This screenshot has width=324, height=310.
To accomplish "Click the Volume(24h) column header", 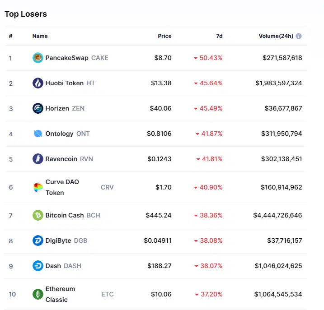I will (x=276, y=36).
